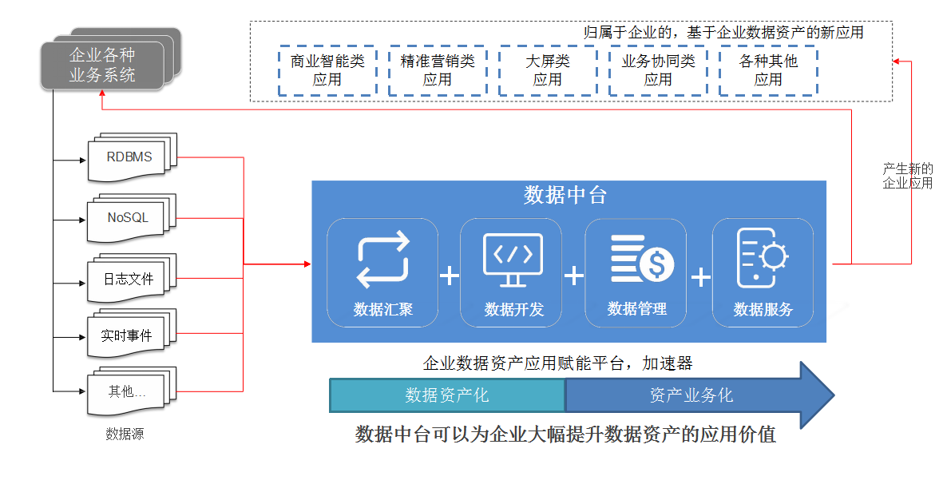Screen dimensions: 943x496
Task: Click the 数据中台可以为企业大幅提升数据资产的应用价值 caption
Action: point(565,434)
